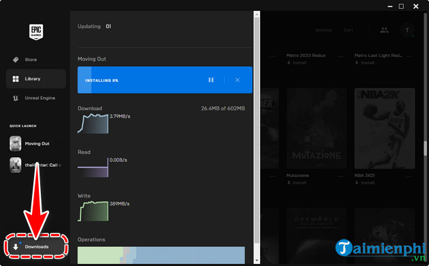This screenshot has width=429, height=266.
Task: Open options menu for NBA 2K21
Action: 409,176
